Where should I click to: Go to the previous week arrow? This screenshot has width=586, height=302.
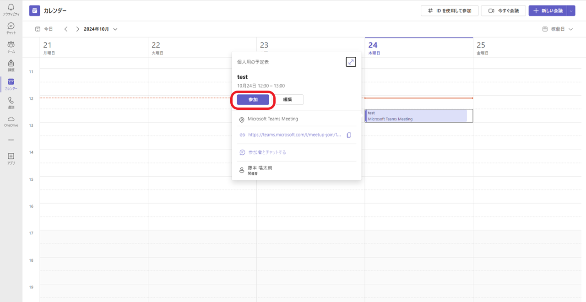pos(66,29)
